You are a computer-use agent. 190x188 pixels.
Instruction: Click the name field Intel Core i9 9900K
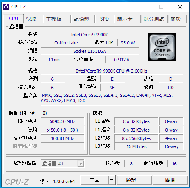[x=90, y=35]
